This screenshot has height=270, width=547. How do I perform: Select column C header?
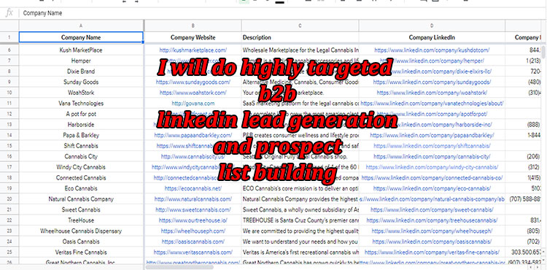(300, 26)
